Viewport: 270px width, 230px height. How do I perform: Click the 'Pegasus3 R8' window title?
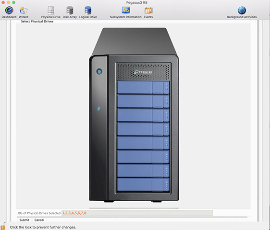137,2
